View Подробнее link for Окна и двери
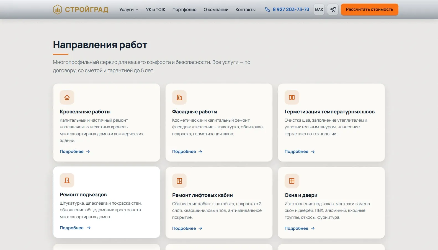 pos(300,228)
